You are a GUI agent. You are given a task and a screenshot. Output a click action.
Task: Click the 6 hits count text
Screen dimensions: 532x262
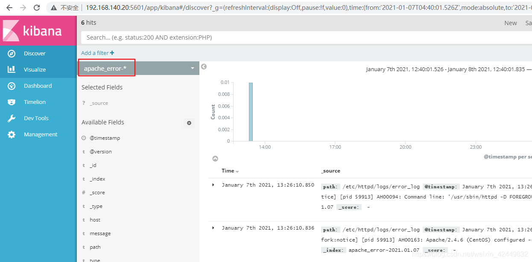(x=89, y=23)
